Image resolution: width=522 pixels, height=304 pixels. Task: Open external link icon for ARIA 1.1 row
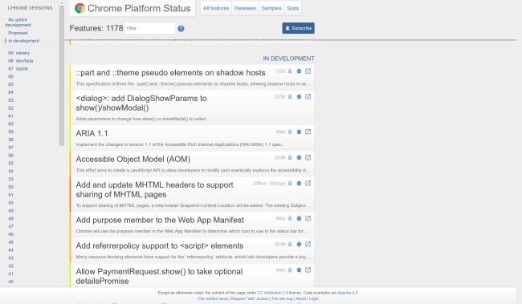[308, 132]
